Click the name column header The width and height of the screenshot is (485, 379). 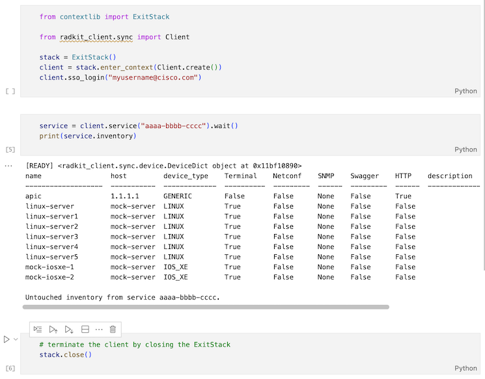[33, 176]
